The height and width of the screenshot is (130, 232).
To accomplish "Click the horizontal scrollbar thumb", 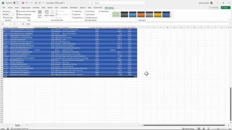I will pos(184,125).
